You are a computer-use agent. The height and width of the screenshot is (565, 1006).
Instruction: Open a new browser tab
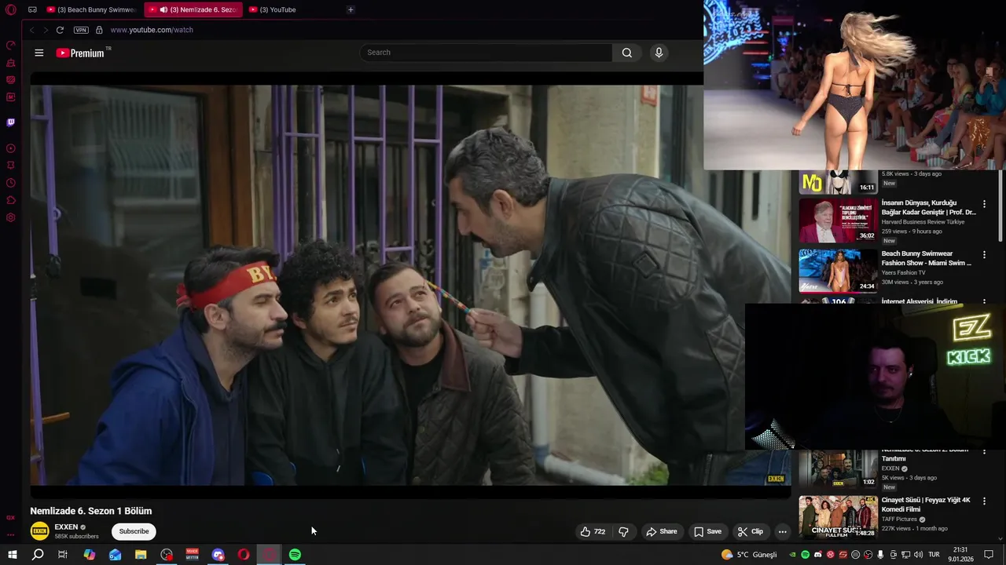coord(351,9)
